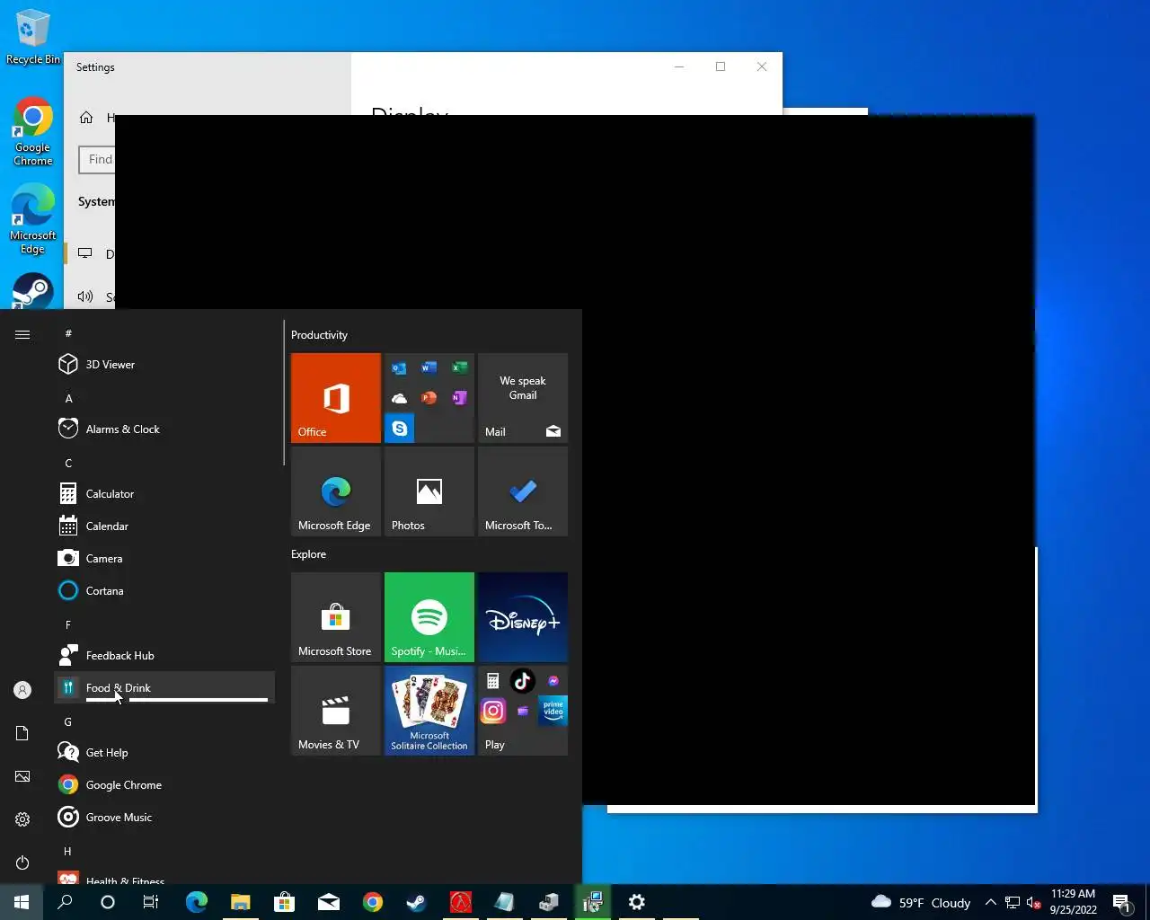Open the Office tile
Image resolution: width=1150 pixels, height=920 pixels.
[336, 398]
